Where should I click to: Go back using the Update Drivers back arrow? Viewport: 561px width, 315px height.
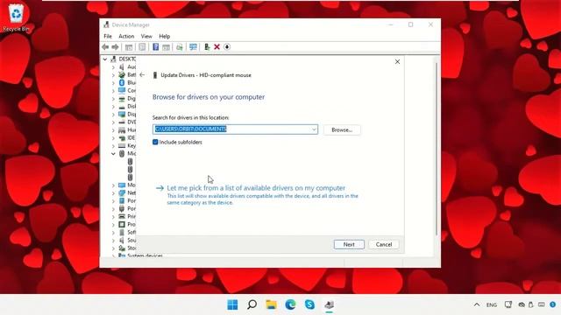(x=142, y=75)
